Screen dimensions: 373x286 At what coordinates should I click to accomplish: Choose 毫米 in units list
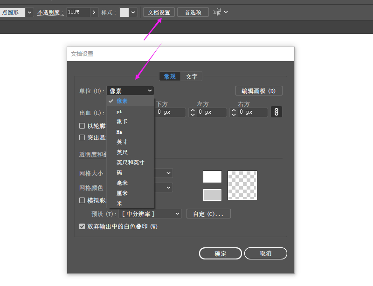click(131, 183)
